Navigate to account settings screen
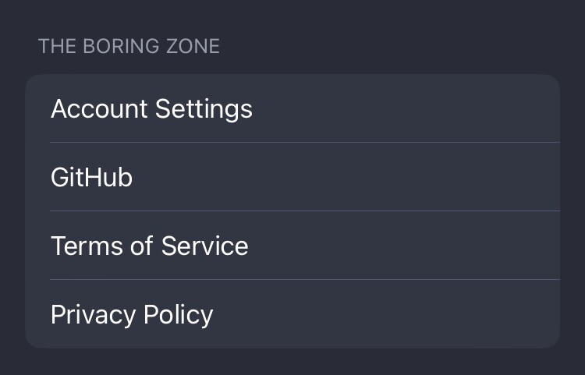This screenshot has width=585, height=375. tap(292, 108)
